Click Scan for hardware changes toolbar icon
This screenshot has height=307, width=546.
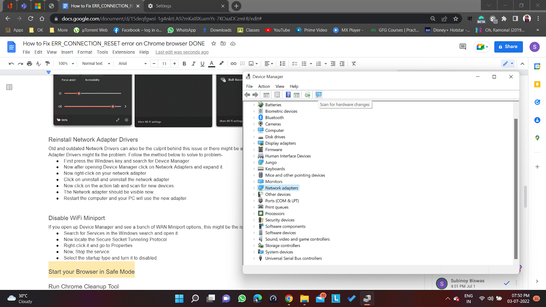pos(318,95)
